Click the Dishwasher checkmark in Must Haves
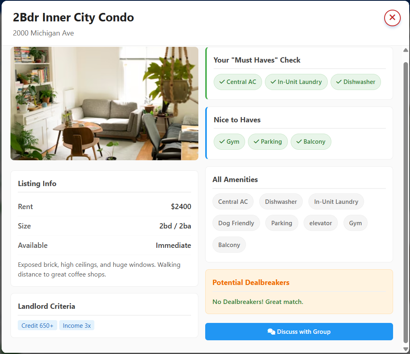This screenshot has width=410, height=354. pos(339,82)
